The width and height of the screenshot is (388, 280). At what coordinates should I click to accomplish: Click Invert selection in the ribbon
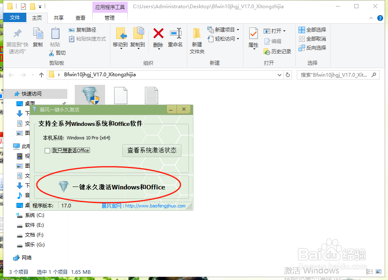pos(312,48)
